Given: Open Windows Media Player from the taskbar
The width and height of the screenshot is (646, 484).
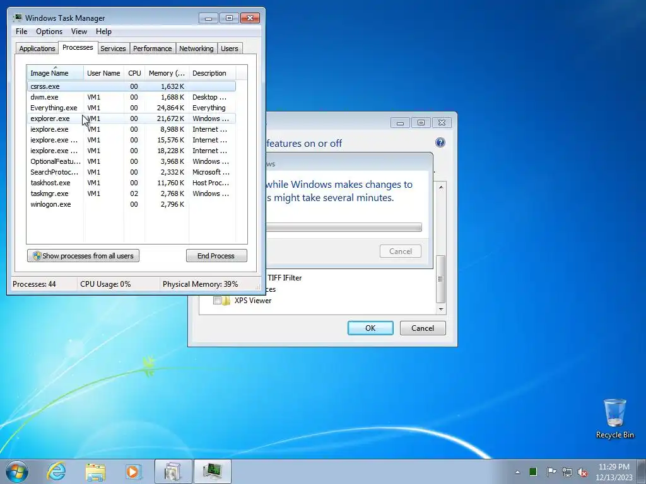Looking at the screenshot, I should 134,472.
